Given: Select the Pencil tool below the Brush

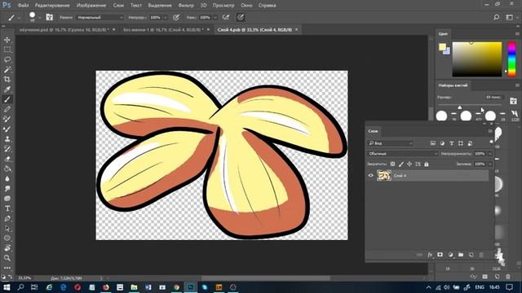Looking at the screenshot, I should (7, 109).
